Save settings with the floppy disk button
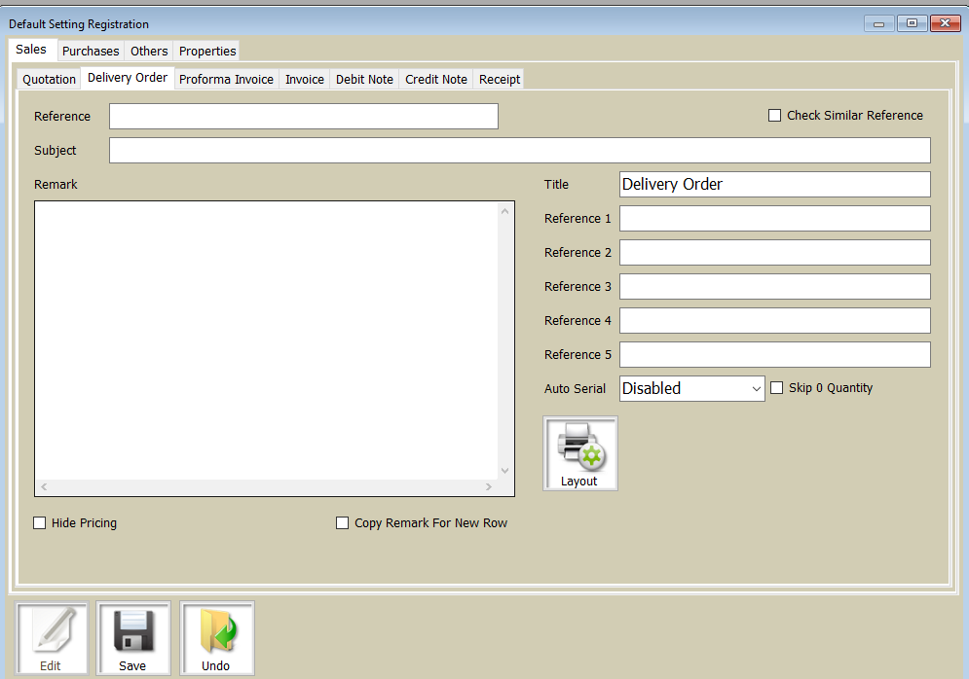The height and width of the screenshot is (679, 969). coord(132,638)
